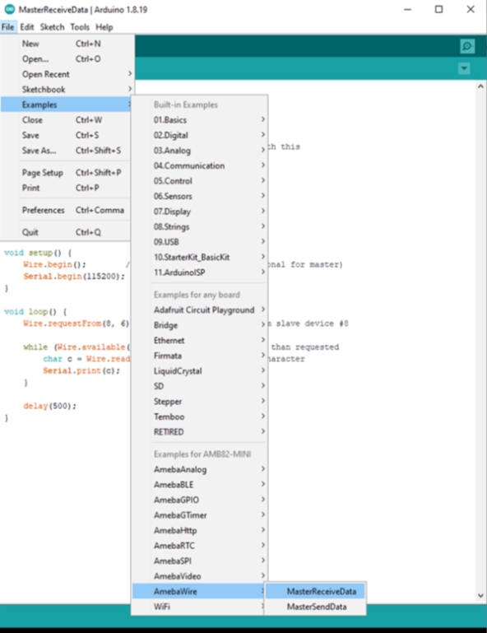
Task: Choose Open... from the File menu
Action: point(67,59)
